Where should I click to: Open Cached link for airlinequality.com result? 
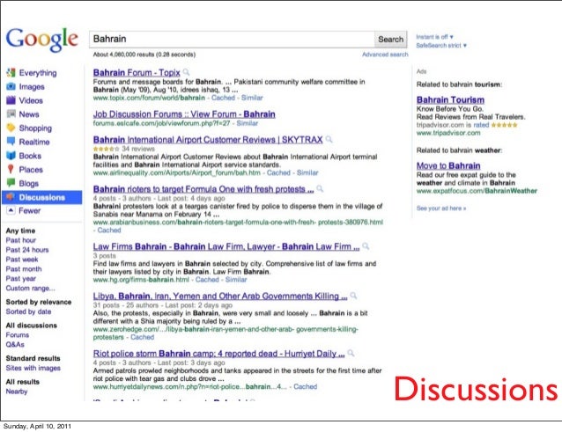[x=278, y=172]
